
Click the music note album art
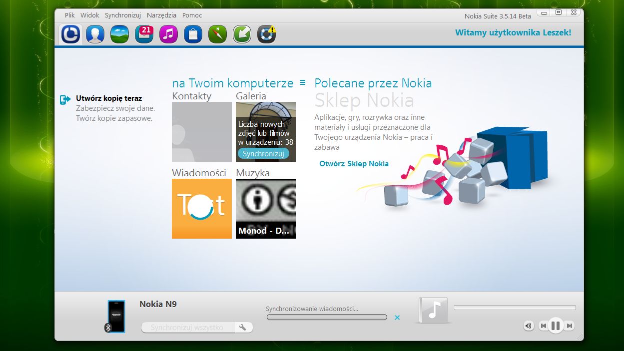click(x=433, y=310)
